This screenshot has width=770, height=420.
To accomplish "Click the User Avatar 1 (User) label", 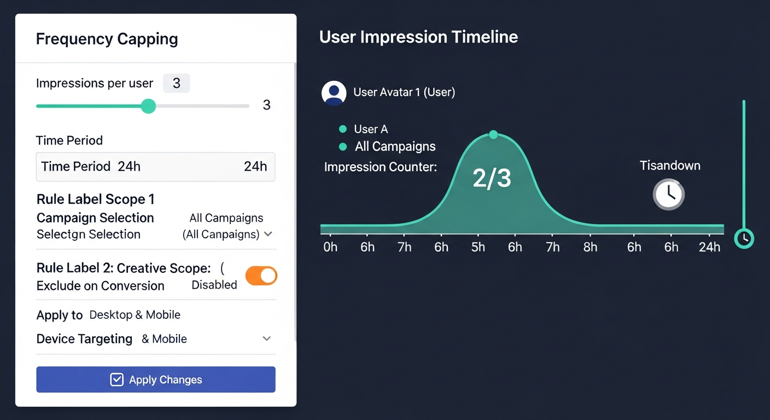I will pos(404,92).
